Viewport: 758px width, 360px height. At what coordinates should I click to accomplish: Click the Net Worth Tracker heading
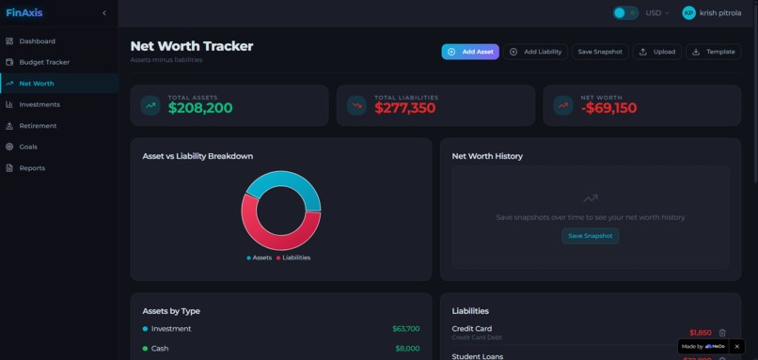(x=192, y=46)
